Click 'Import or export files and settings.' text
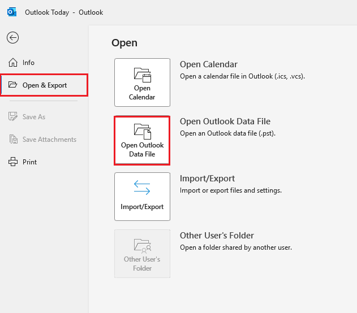The image size is (357, 313). (x=231, y=190)
